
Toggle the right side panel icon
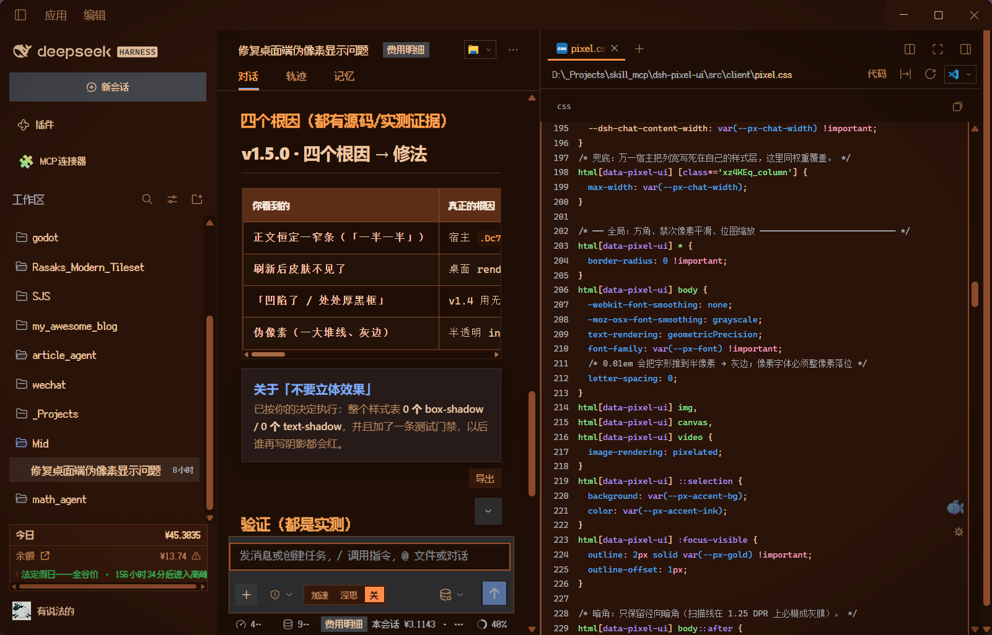click(x=965, y=49)
